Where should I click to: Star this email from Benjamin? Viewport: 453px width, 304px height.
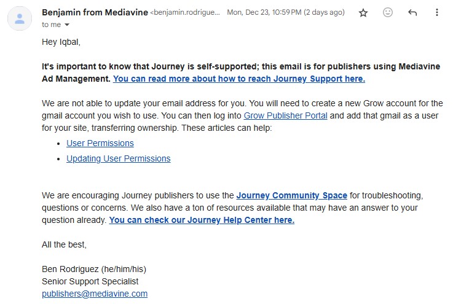363,12
